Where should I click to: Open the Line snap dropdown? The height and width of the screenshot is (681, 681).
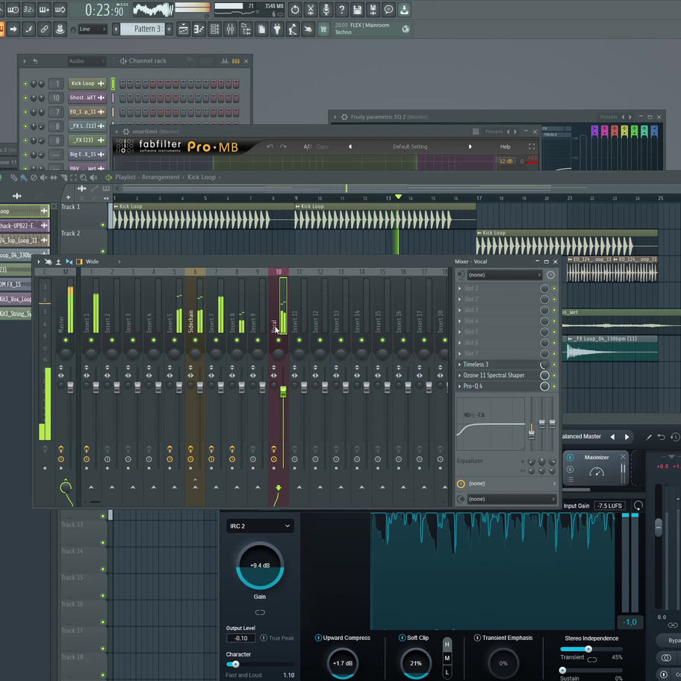(93, 29)
